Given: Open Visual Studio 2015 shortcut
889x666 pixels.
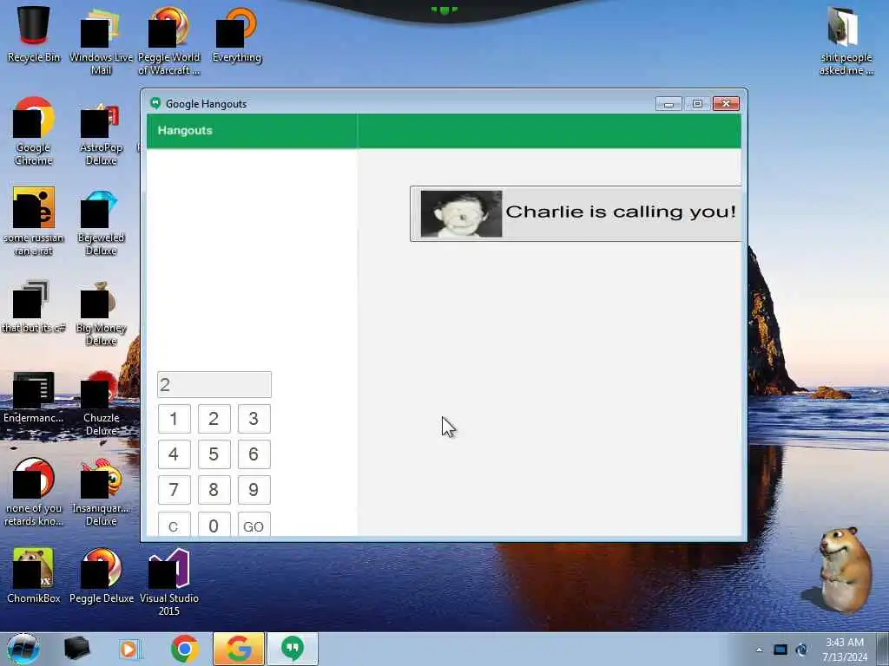Looking at the screenshot, I should [169, 582].
